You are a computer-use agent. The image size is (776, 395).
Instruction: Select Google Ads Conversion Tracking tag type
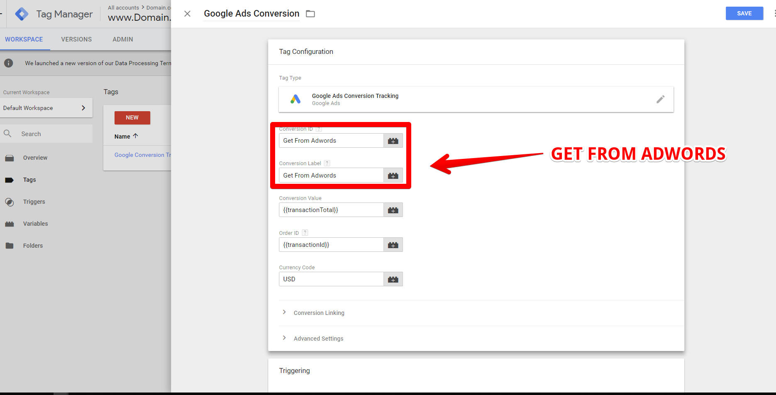point(476,99)
